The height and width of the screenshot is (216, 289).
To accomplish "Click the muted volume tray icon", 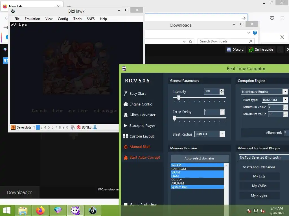I will pyautogui.click(x=262, y=211).
